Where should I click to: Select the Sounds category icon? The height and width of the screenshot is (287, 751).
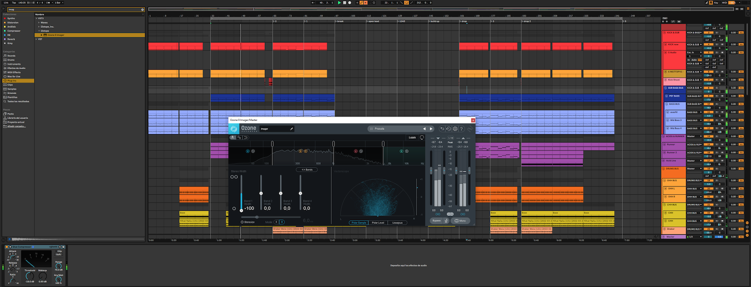(5, 56)
